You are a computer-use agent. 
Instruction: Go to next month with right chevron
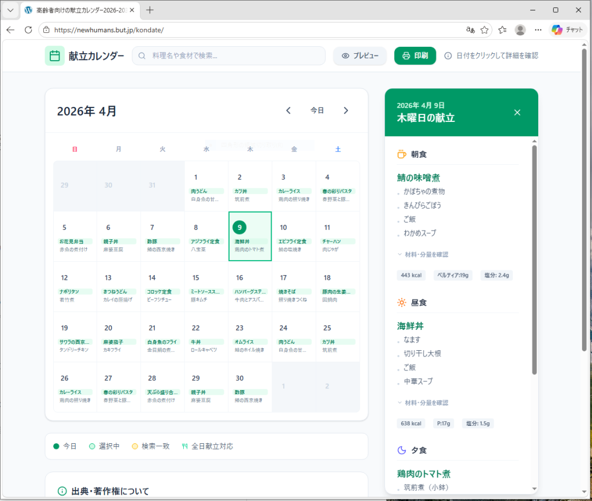[346, 110]
